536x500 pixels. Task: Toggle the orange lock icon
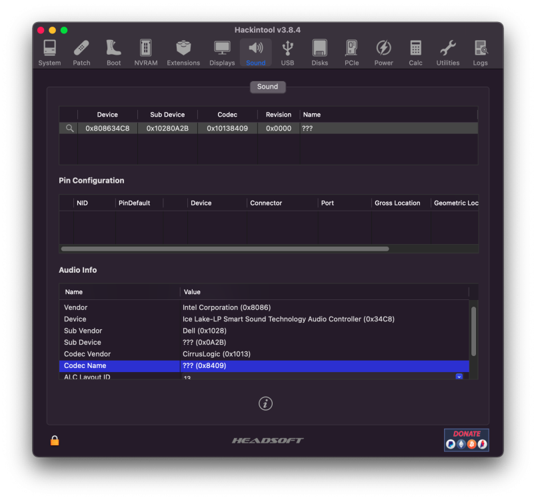pos(55,441)
